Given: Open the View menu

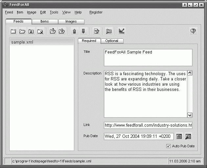Looking at the screenshot, I should 66,12.
